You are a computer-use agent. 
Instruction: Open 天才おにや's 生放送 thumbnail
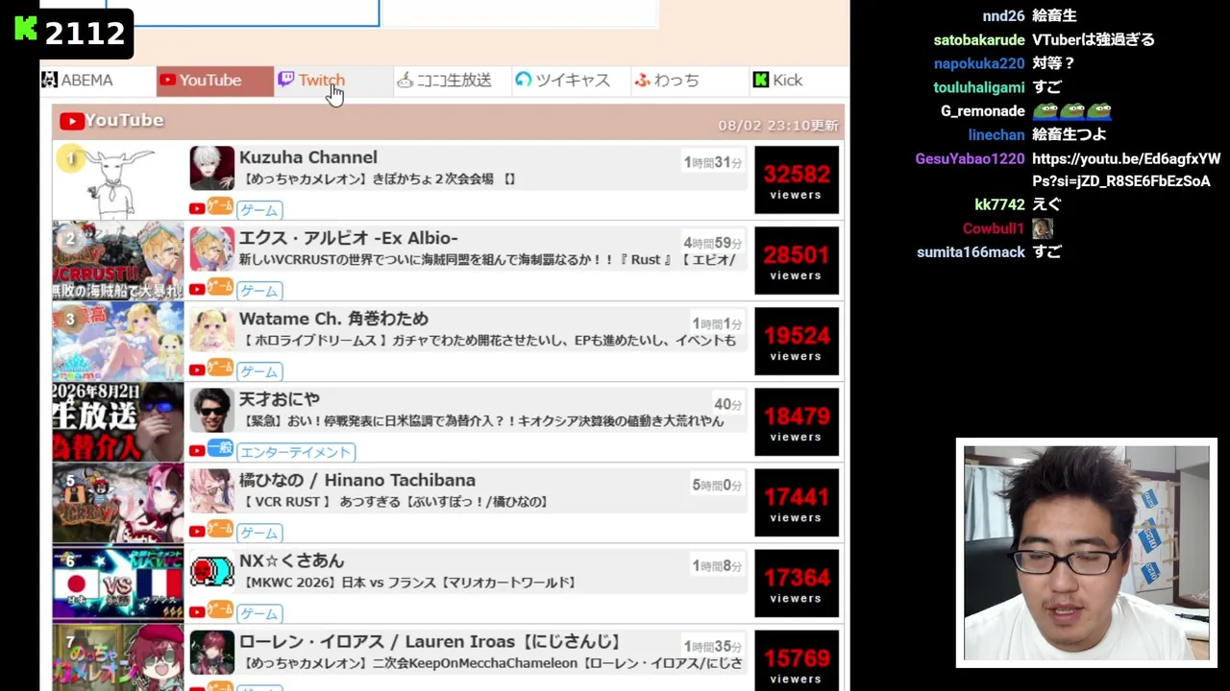click(x=118, y=423)
